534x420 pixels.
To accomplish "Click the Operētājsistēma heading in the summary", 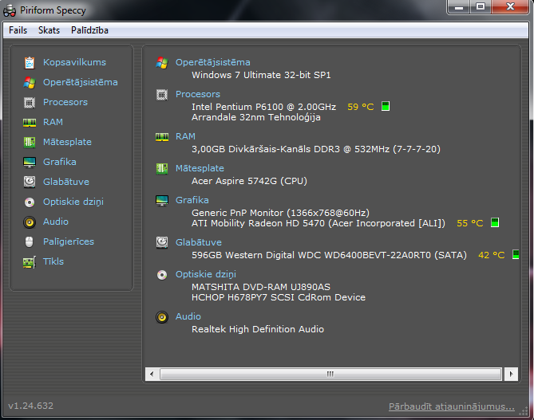I will click(213, 62).
